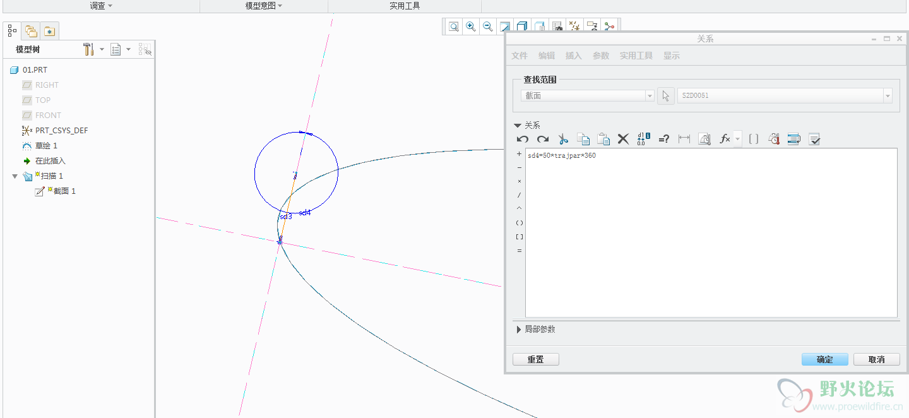
Task: Click in the relations text editor
Action: [711, 233]
